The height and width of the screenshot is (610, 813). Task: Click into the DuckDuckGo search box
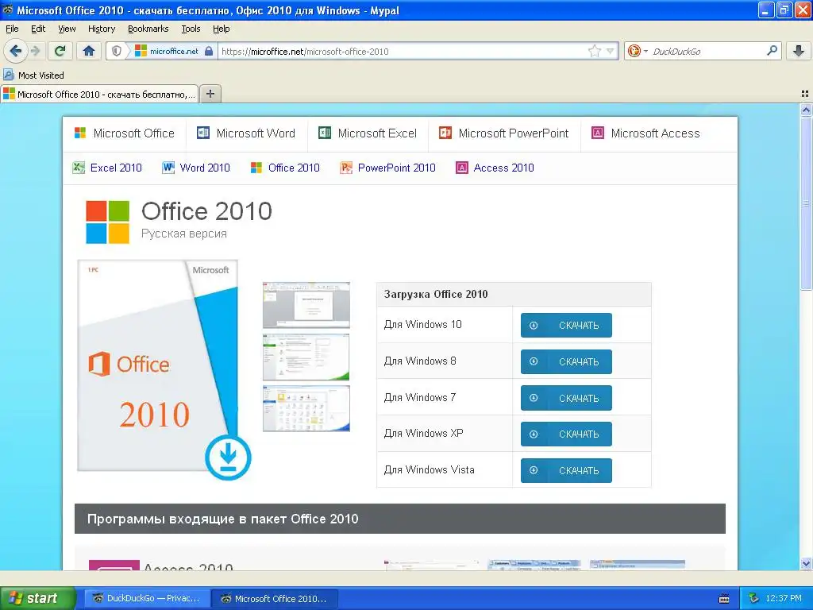(x=707, y=51)
